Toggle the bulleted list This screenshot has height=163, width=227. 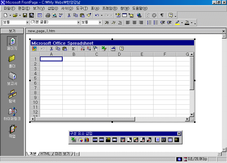tap(156, 23)
